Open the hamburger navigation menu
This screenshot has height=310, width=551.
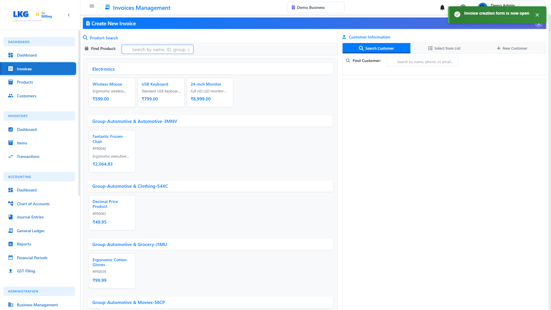click(x=92, y=6)
